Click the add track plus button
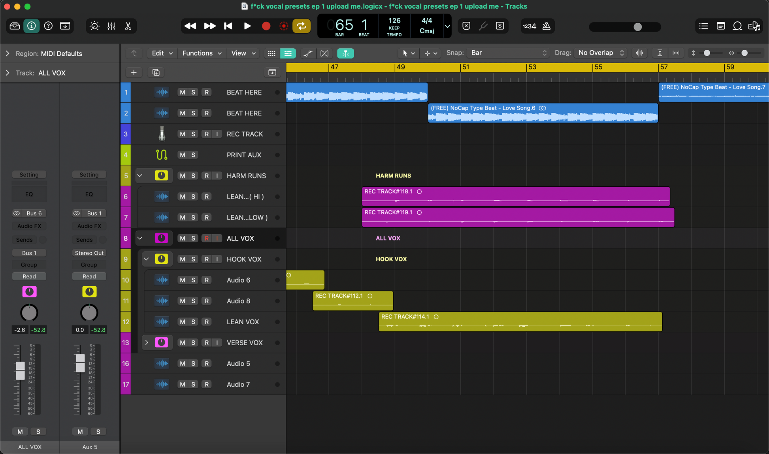 pos(134,72)
